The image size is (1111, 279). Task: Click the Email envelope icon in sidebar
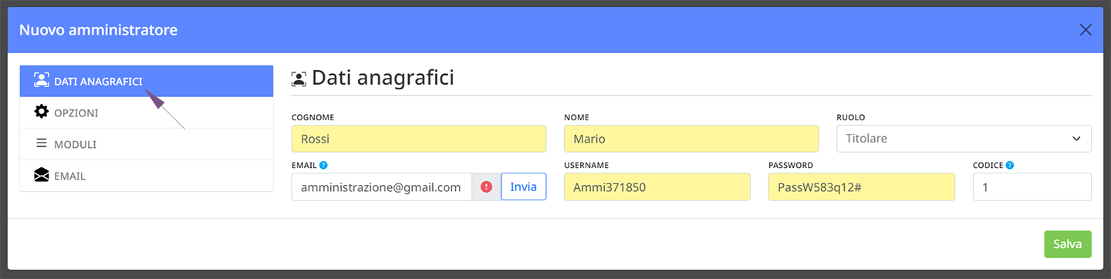coord(42,175)
